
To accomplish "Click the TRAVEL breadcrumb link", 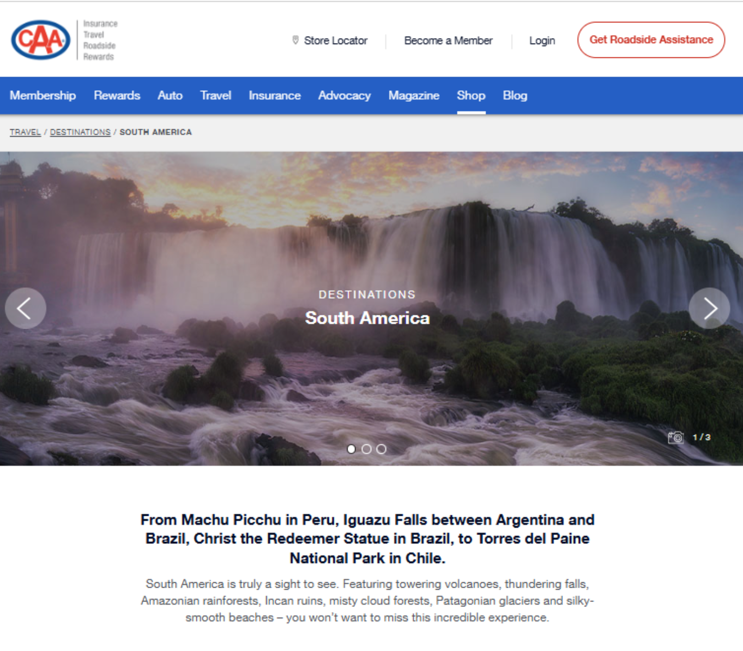I will [25, 132].
